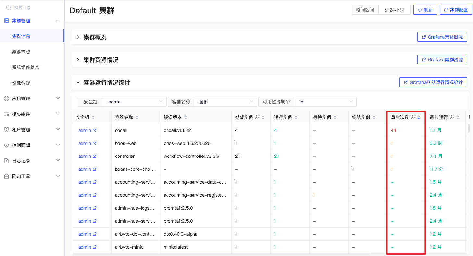Click the 控制面板 gear icon
This screenshot has height=256, width=473.
(6, 145)
